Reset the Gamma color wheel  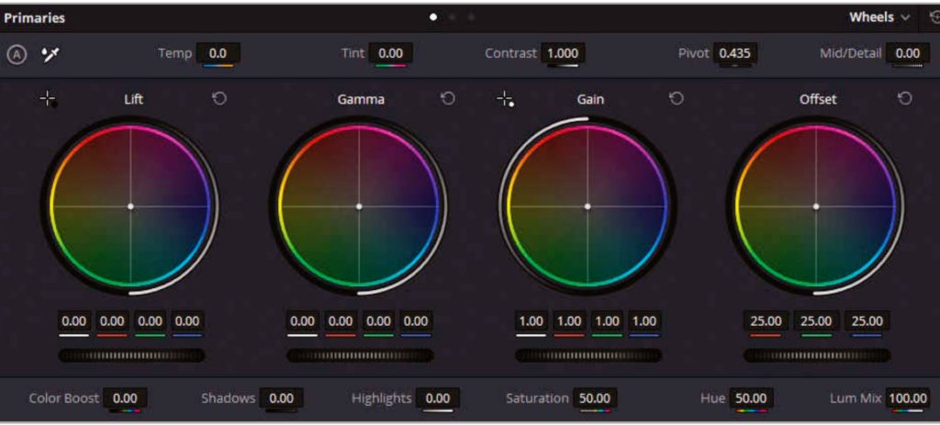pyautogui.click(x=448, y=99)
